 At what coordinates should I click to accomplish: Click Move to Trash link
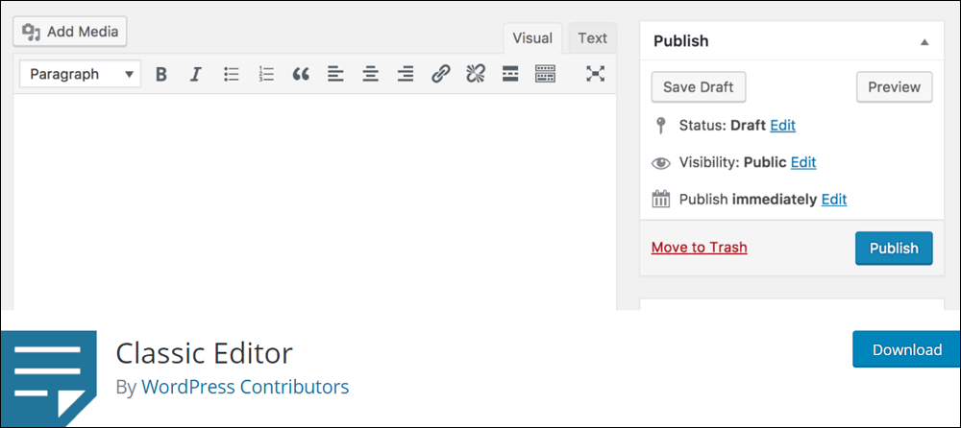pos(700,248)
